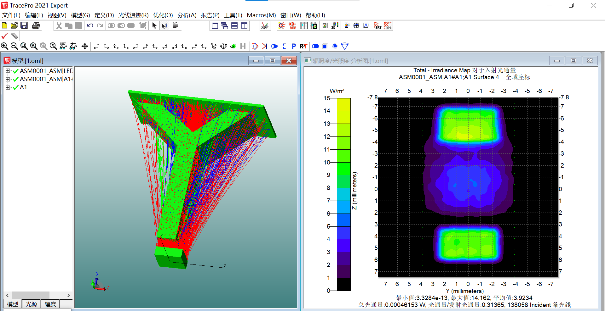Save the current model with floppy icon
605x311 pixels.
point(24,25)
